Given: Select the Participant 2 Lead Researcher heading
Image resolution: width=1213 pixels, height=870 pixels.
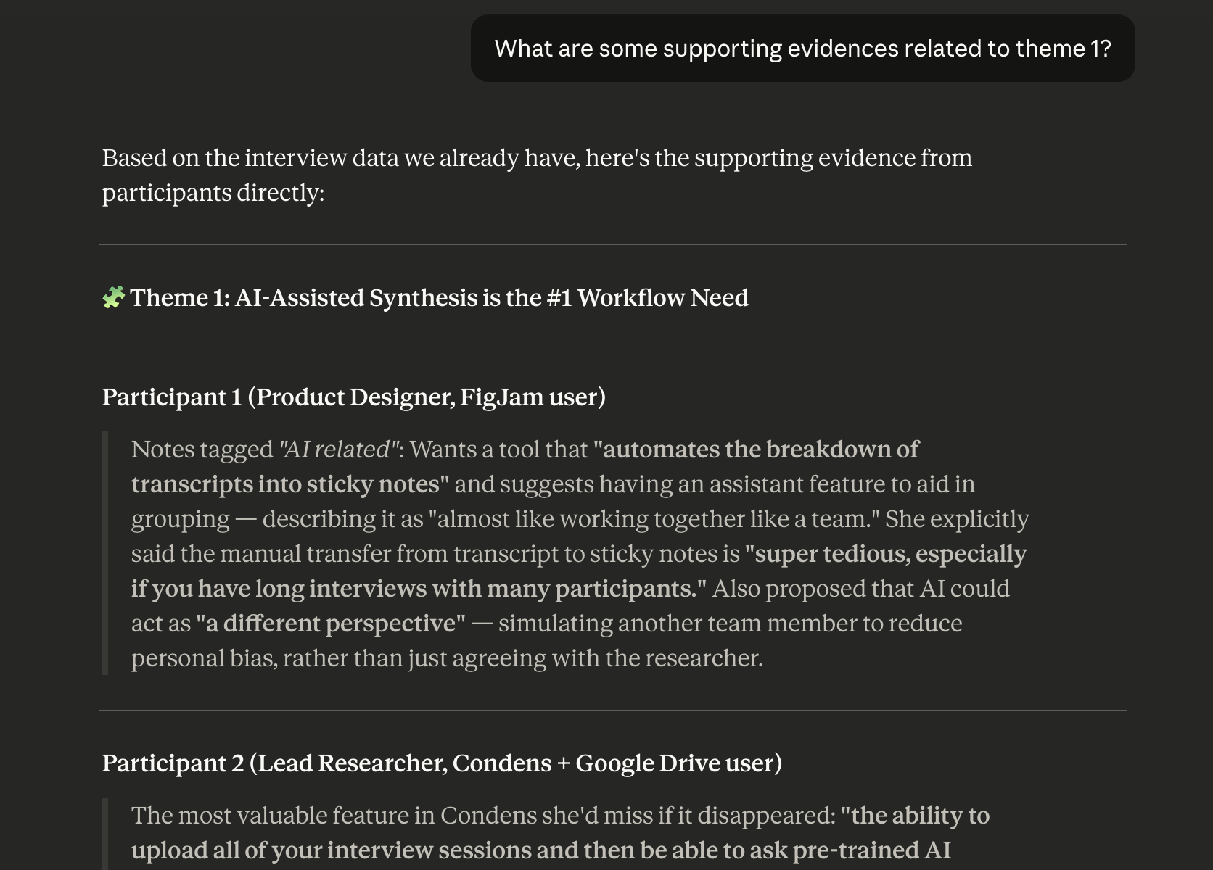Looking at the screenshot, I should pos(442,763).
